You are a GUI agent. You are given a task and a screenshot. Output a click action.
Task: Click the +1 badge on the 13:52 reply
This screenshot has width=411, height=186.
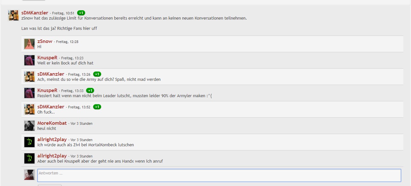point(97,107)
